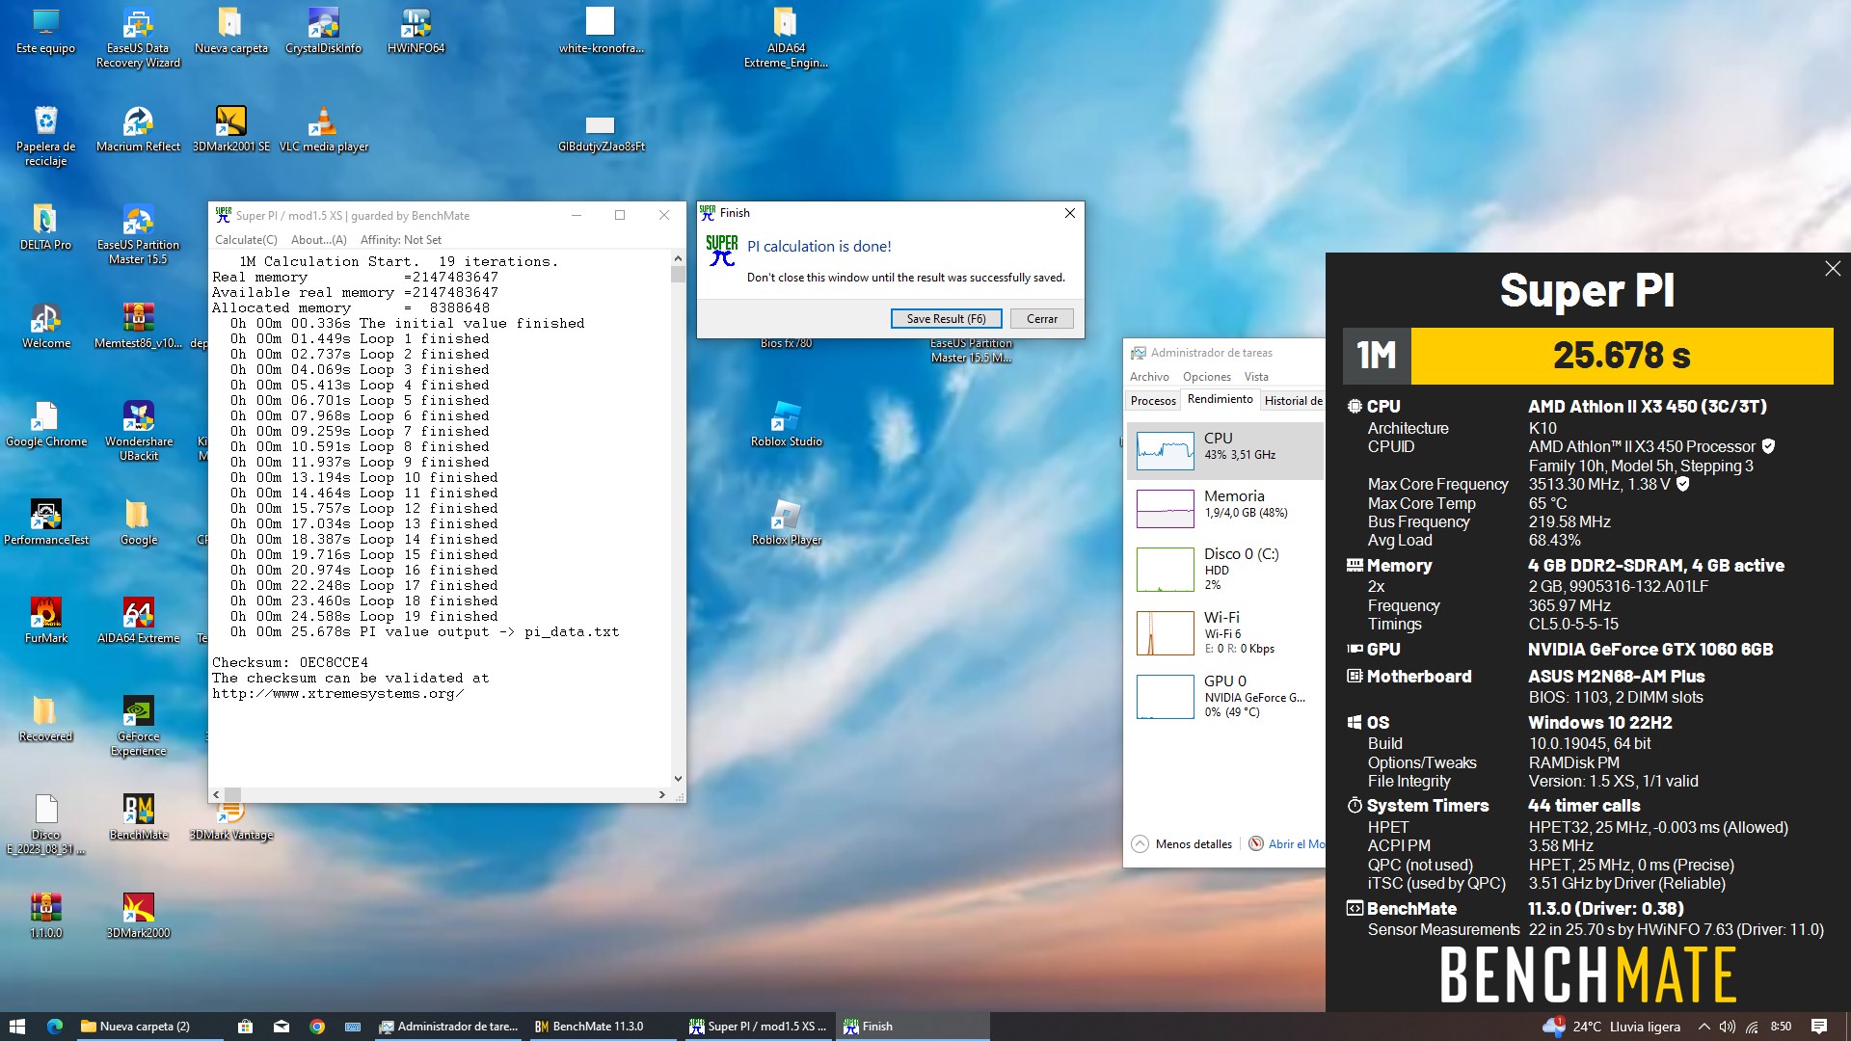Click the 25.678 s result value
Screen dimensions: 1851x1041
[x=1622, y=356]
